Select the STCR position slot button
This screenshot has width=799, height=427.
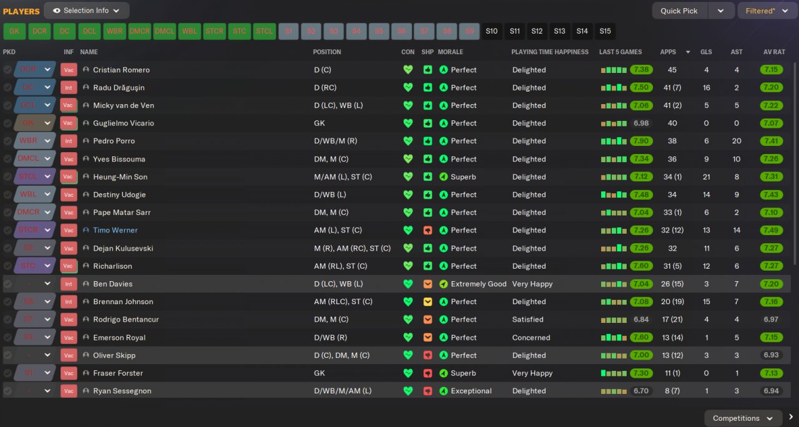[214, 31]
